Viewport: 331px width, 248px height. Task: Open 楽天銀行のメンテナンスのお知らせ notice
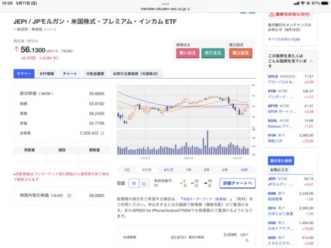pyautogui.click(x=289, y=27)
